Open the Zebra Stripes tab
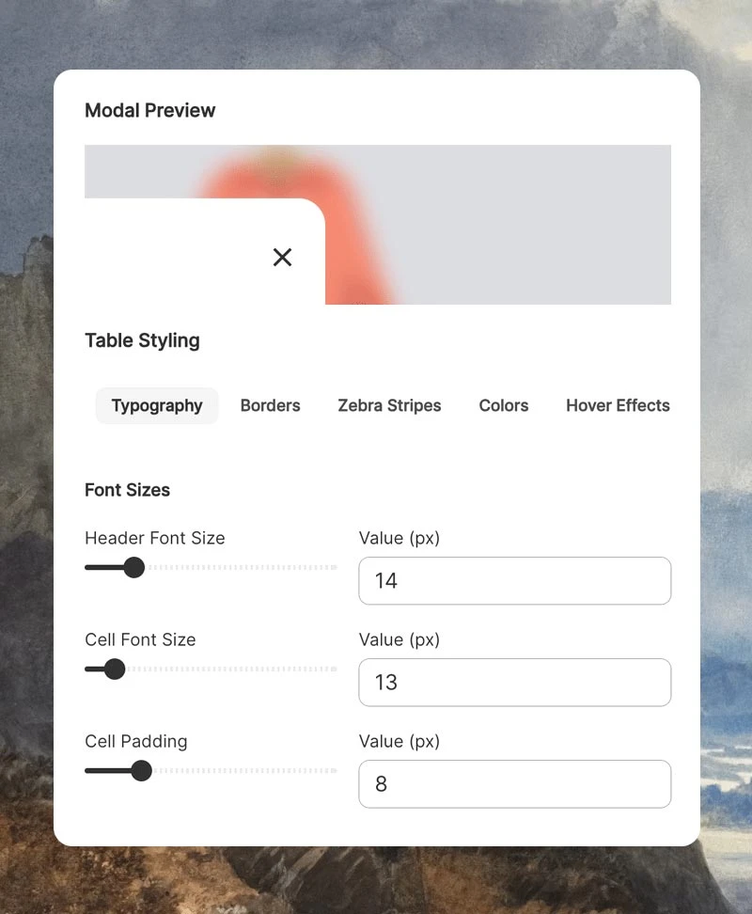 [x=389, y=405]
